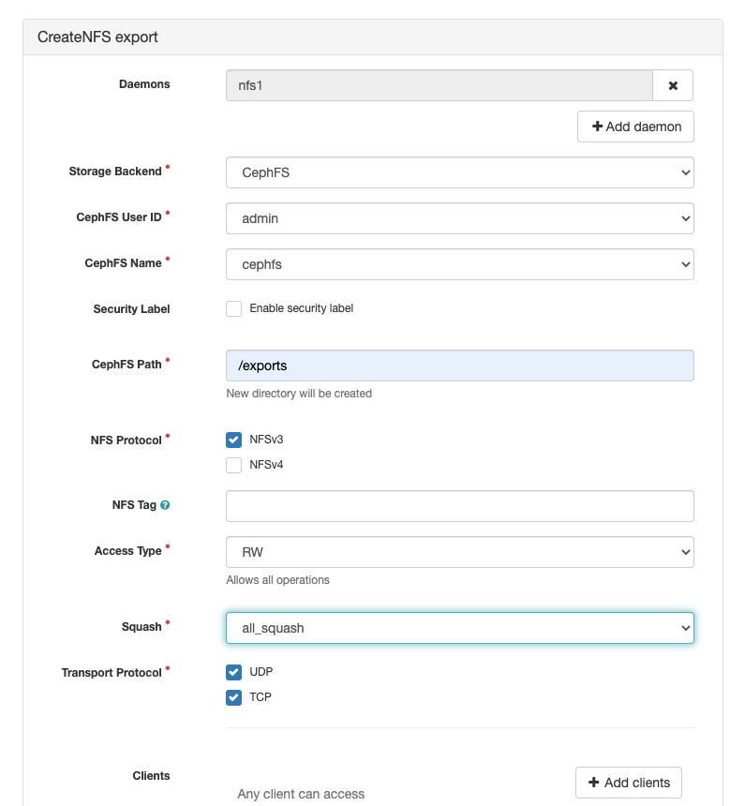Disable the UDP transport protocol
This screenshot has width=745, height=806.
point(234,672)
